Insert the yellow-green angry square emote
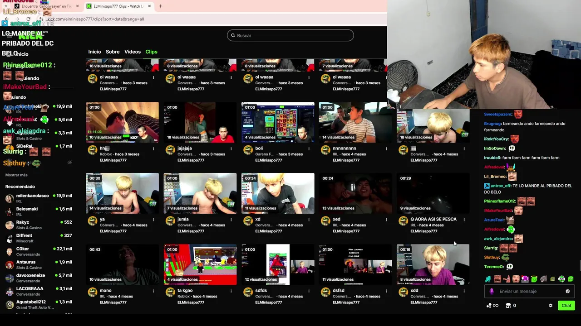581x326 pixels. [552, 279]
